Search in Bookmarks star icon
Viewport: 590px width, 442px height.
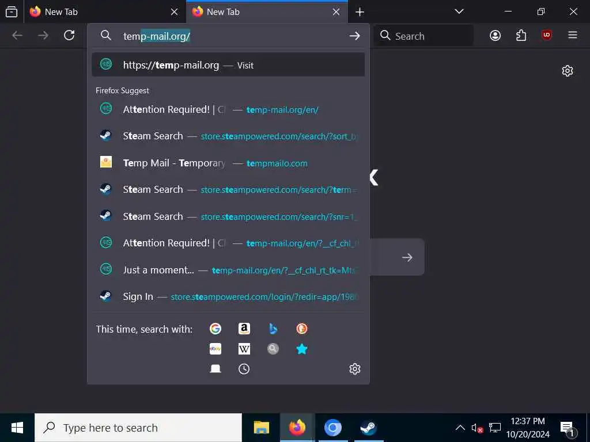tap(302, 349)
